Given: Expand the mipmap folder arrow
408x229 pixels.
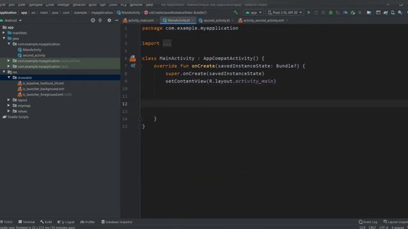Looking at the screenshot, I should point(9,106).
